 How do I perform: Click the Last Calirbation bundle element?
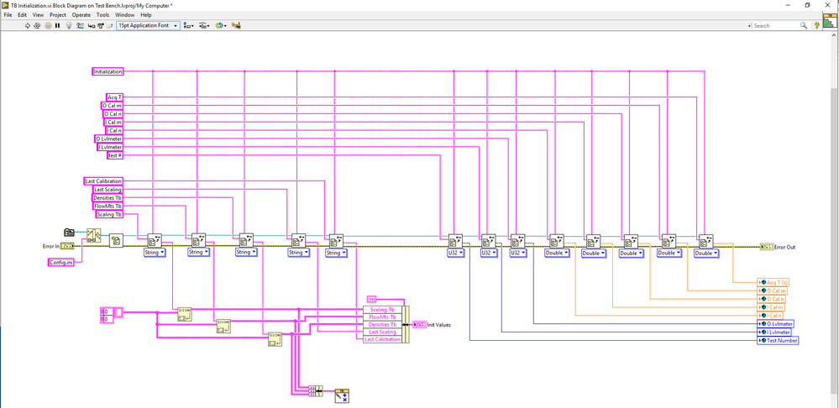point(382,339)
